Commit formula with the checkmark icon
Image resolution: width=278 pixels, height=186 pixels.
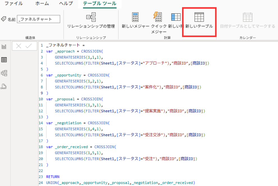[28, 46]
